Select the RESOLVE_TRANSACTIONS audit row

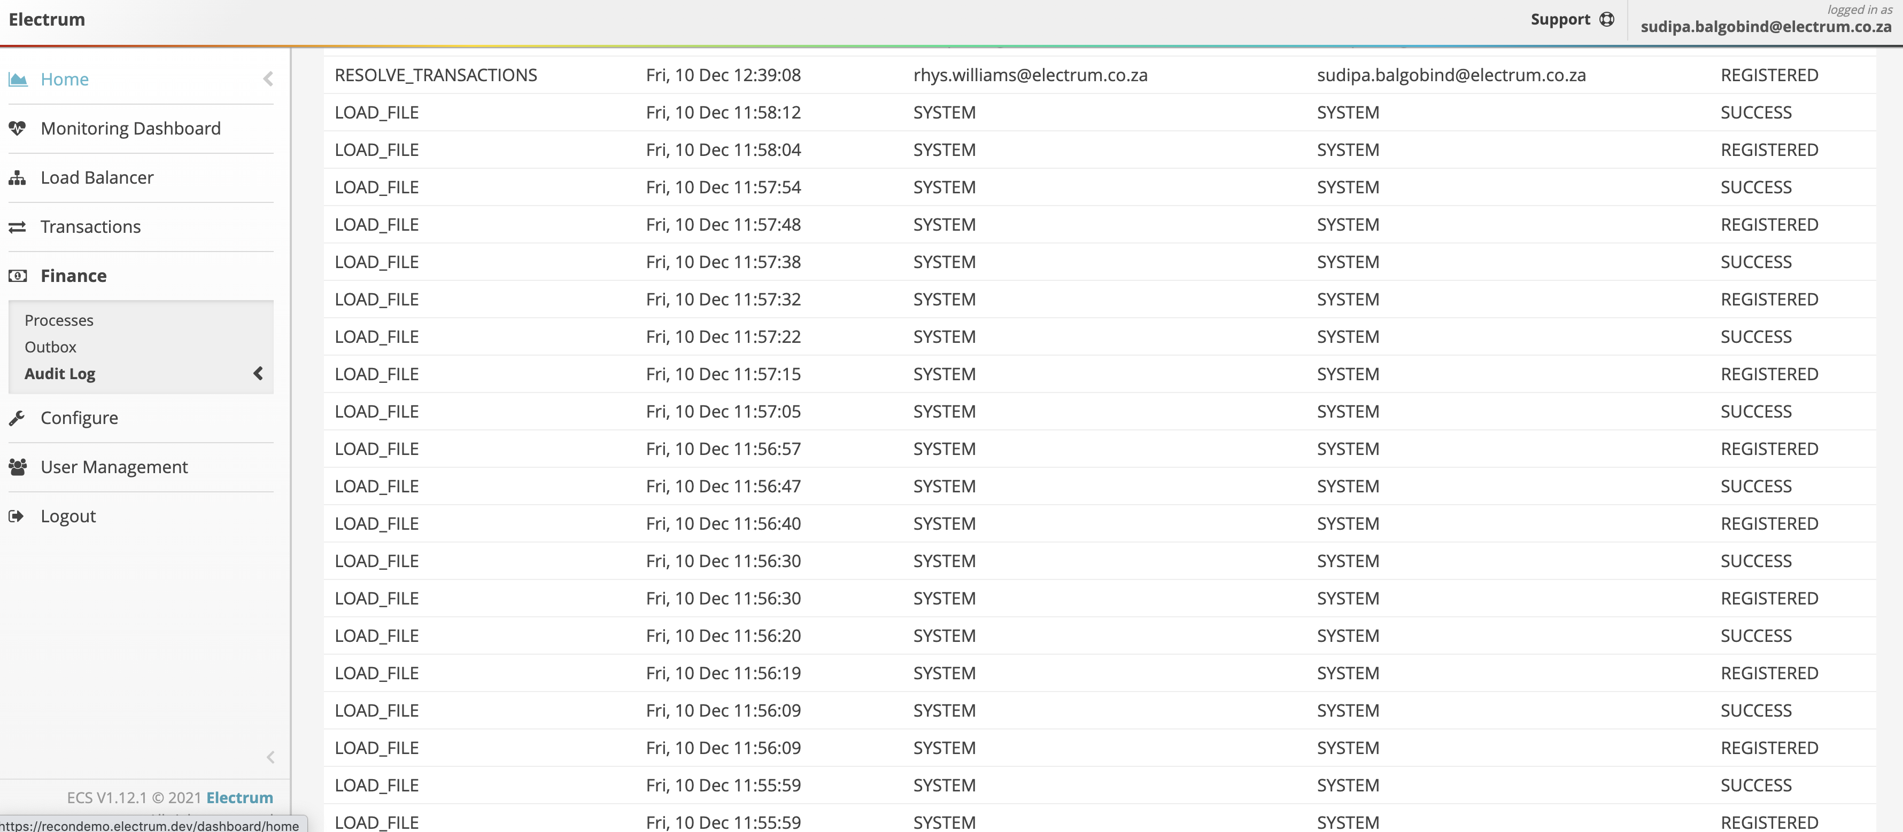tap(436, 75)
